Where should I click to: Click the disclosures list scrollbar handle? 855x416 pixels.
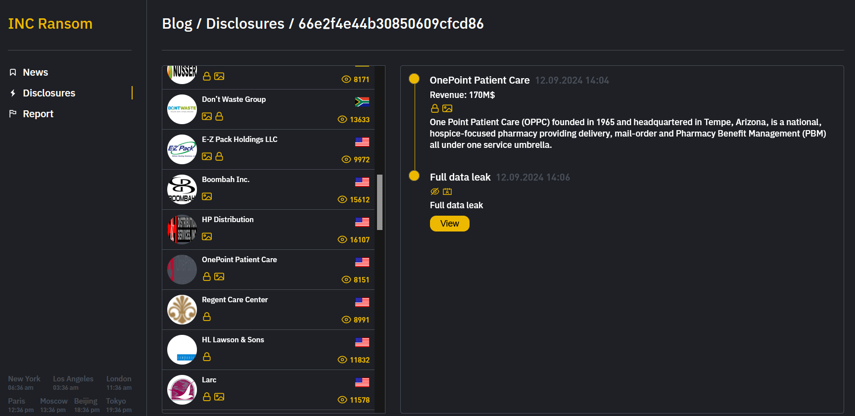[x=380, y=202]
